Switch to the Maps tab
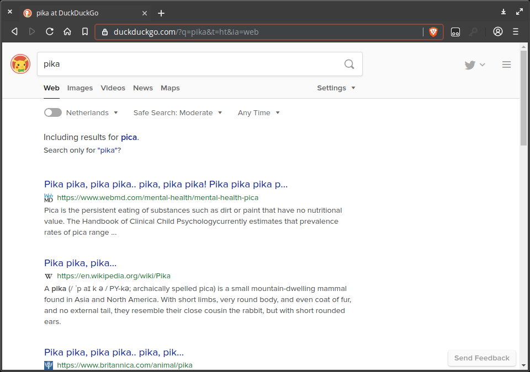The image size is (530, 372). [x=170, y=88]
